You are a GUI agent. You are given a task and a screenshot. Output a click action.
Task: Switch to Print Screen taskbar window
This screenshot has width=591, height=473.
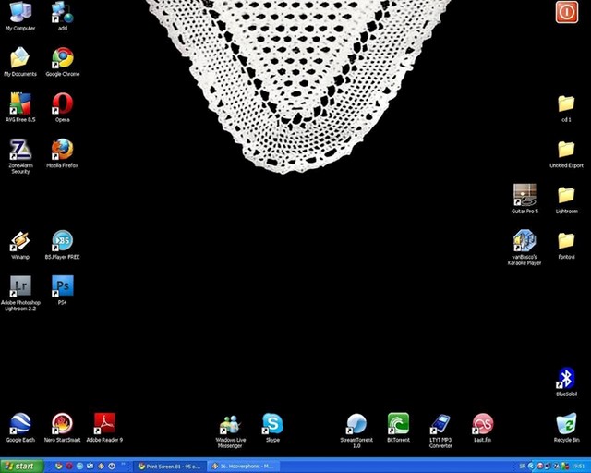coord(170,467)
